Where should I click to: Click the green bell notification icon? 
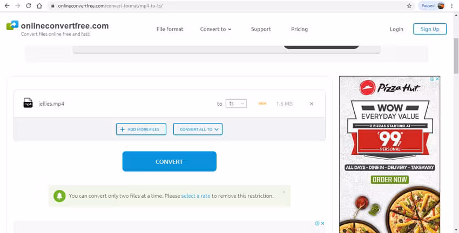(59, 196)
